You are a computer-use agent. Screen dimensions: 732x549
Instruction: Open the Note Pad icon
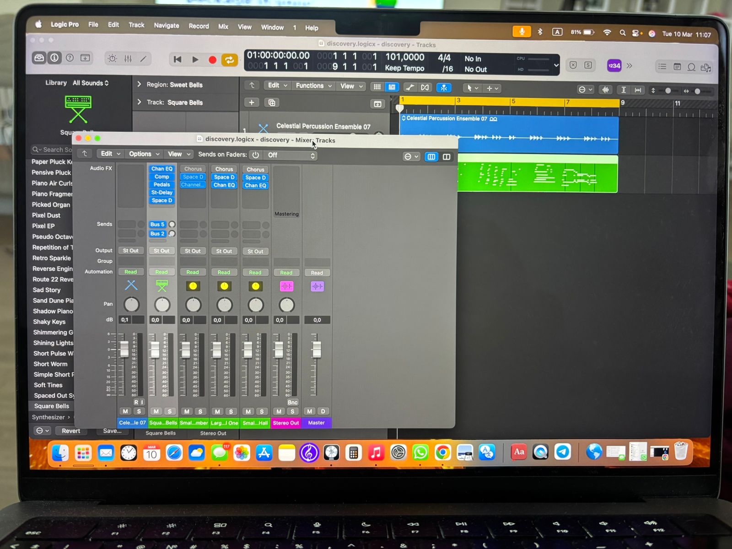(x=677, y=67)
